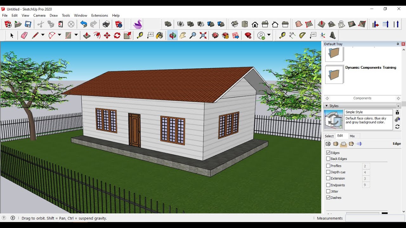
Task: Activate the 3D Text tool
Action: (x=333, y=35)
